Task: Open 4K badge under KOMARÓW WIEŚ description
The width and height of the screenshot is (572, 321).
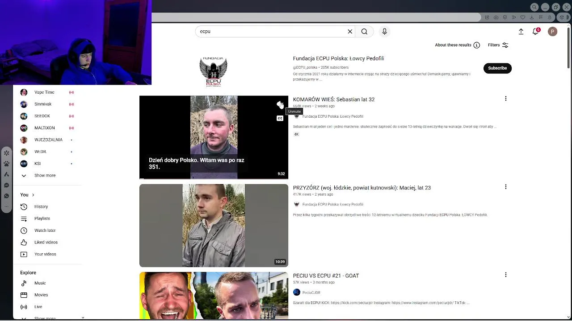Action: click(x=296, y=134)
